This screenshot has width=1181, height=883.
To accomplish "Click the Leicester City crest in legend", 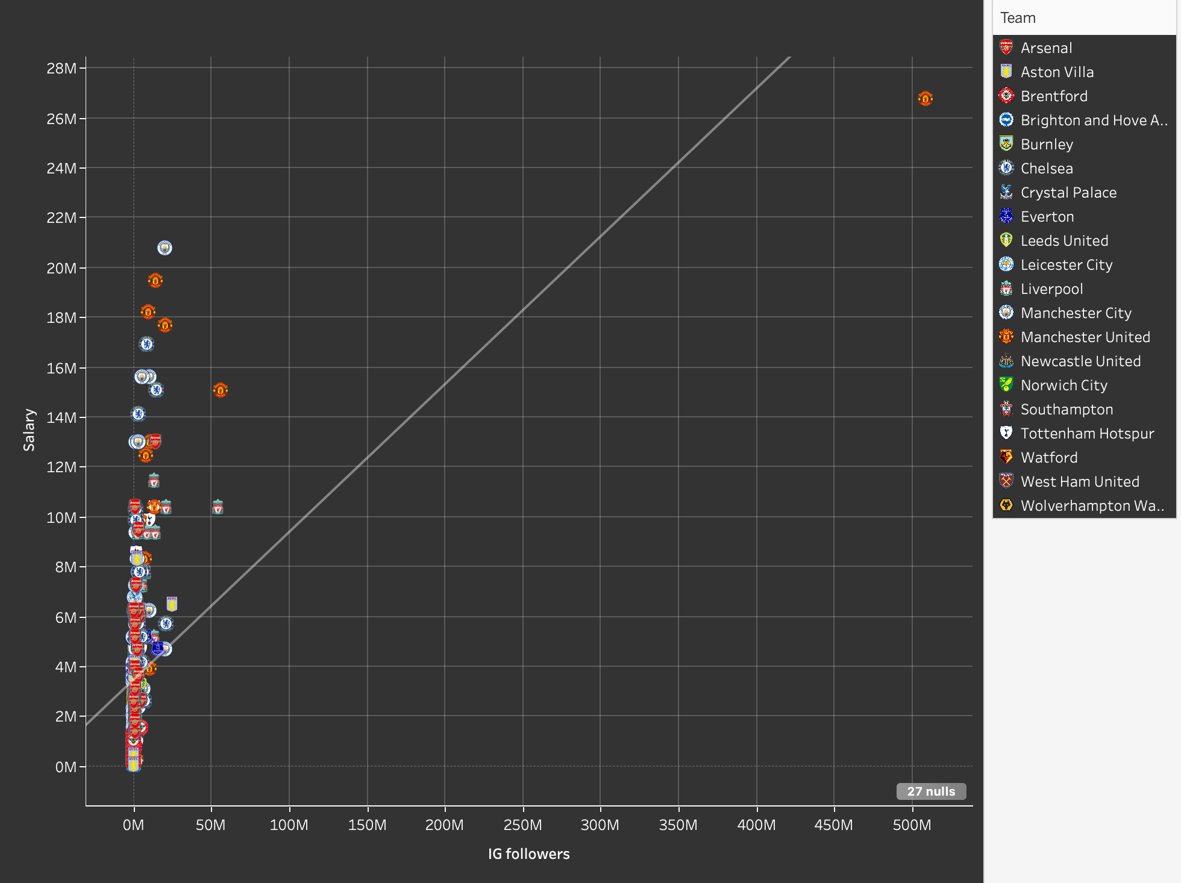I will pyautogui.click(x=1006, y=264).
